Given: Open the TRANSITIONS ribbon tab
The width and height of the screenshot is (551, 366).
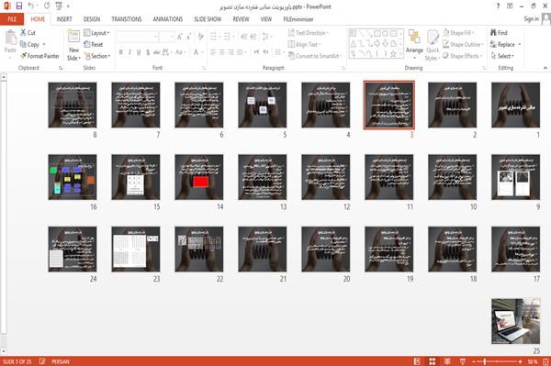Looking at the screenshot, I should point(127,19).
